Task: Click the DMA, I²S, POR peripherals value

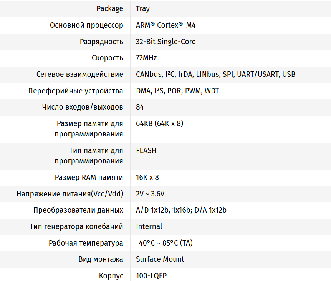Action: point(177,91)
